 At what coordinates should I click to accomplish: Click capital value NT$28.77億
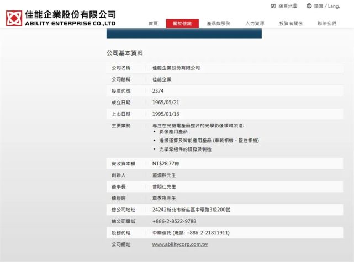coord(166,163)
